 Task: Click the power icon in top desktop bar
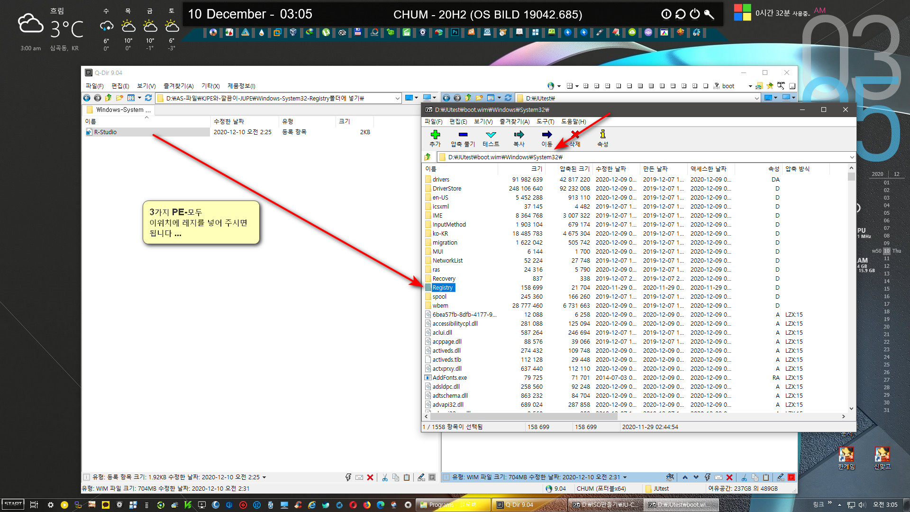point(695,14)
